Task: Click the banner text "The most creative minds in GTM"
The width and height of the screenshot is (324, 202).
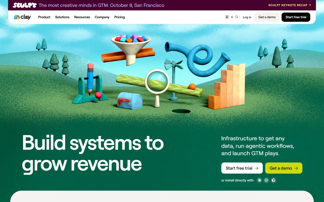Action: 73,5
